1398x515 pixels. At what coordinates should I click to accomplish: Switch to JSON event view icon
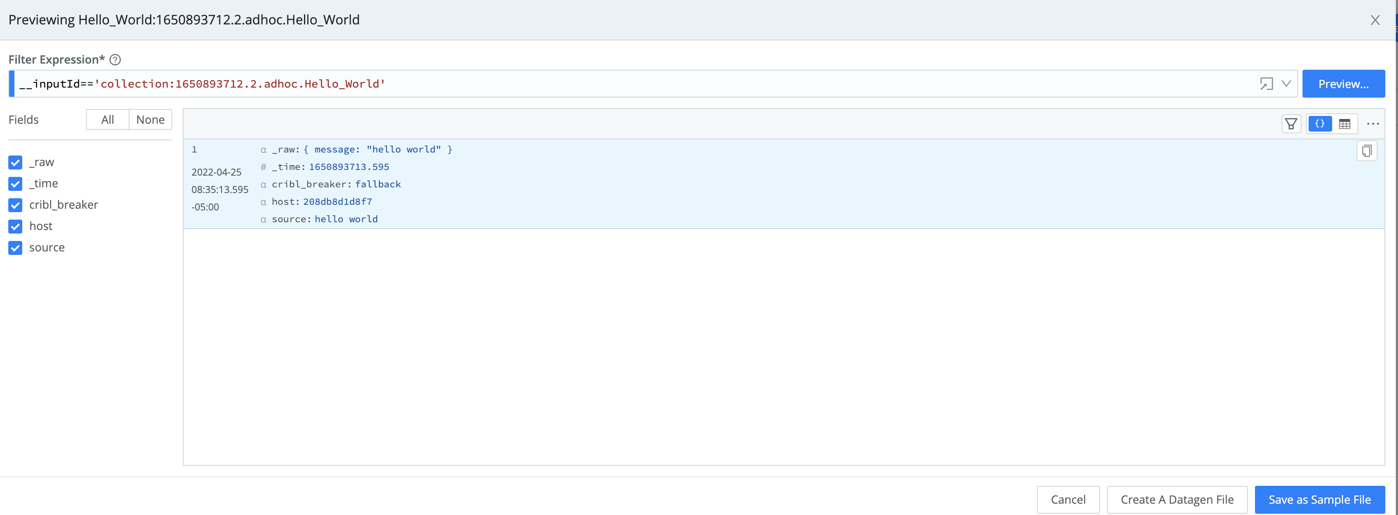(1320, 124)
